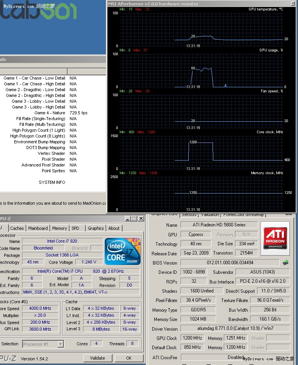Close the CPU-Z window
The image size is (298, 365).
tap(141, 219)
